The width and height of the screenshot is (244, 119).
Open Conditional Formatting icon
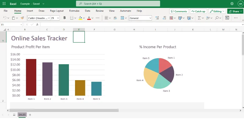171,18
